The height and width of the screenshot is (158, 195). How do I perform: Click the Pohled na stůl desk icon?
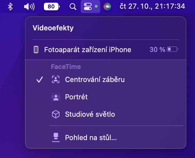[56, 138]
